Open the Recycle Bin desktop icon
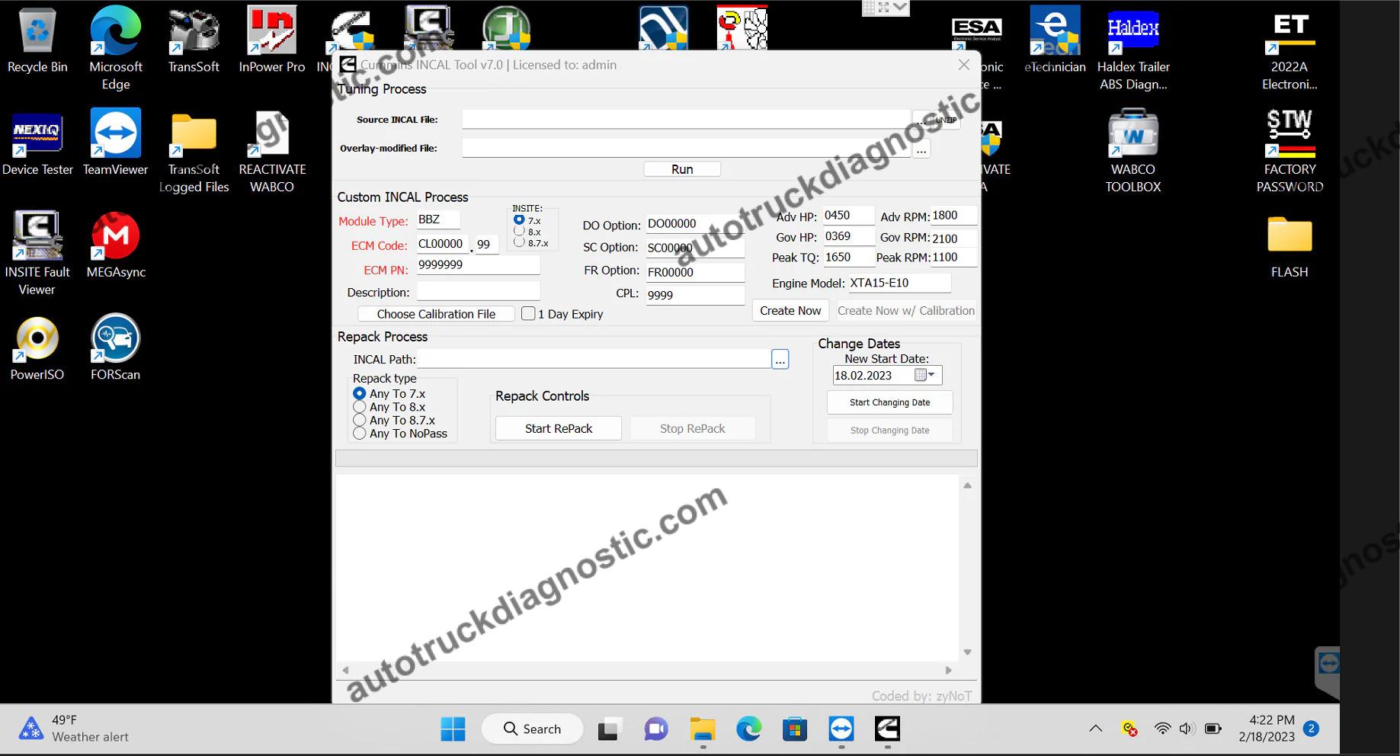The height and width of the screenshot is (756, 1400). pyautogui.click(x=37, y=40)
